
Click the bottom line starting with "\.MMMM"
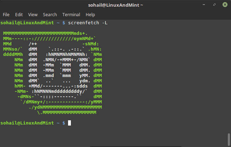tap(67, 113)
